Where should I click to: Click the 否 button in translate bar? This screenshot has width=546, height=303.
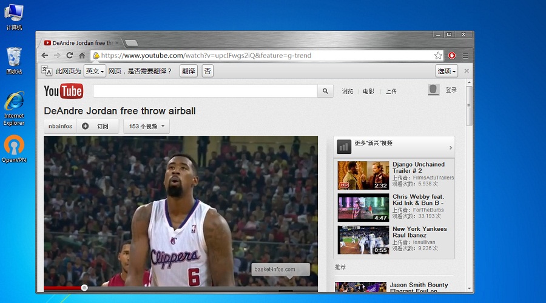point(207,71)
